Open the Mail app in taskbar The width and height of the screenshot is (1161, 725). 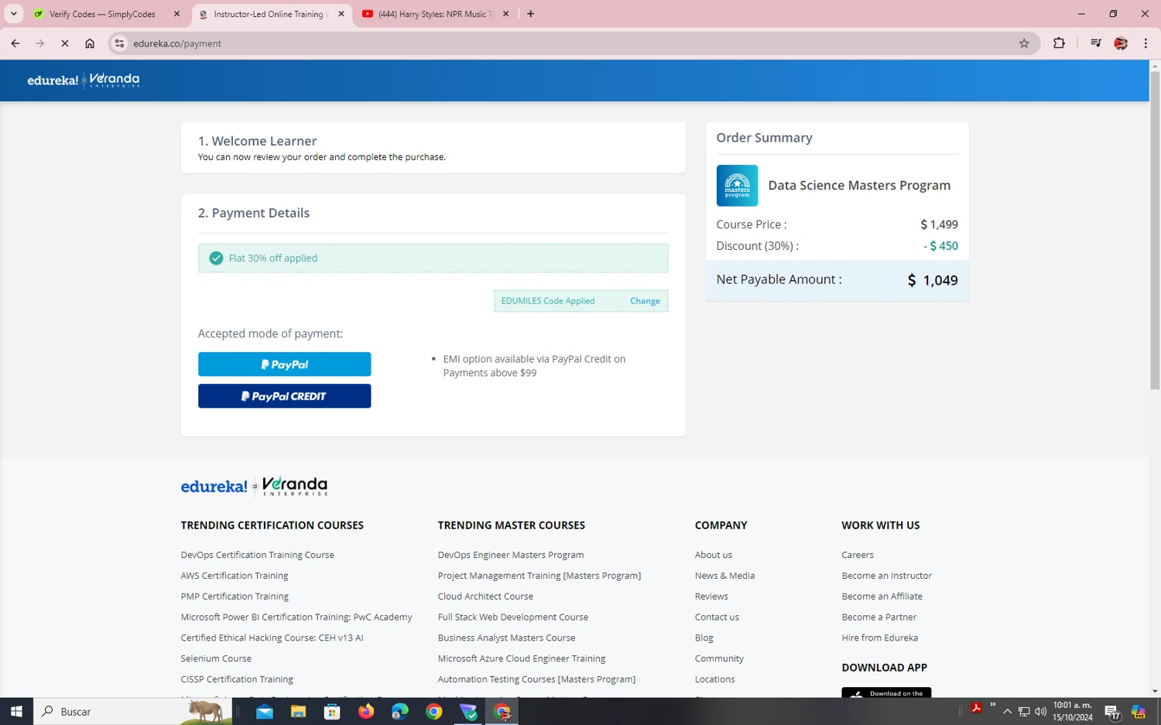coord(265,712)
